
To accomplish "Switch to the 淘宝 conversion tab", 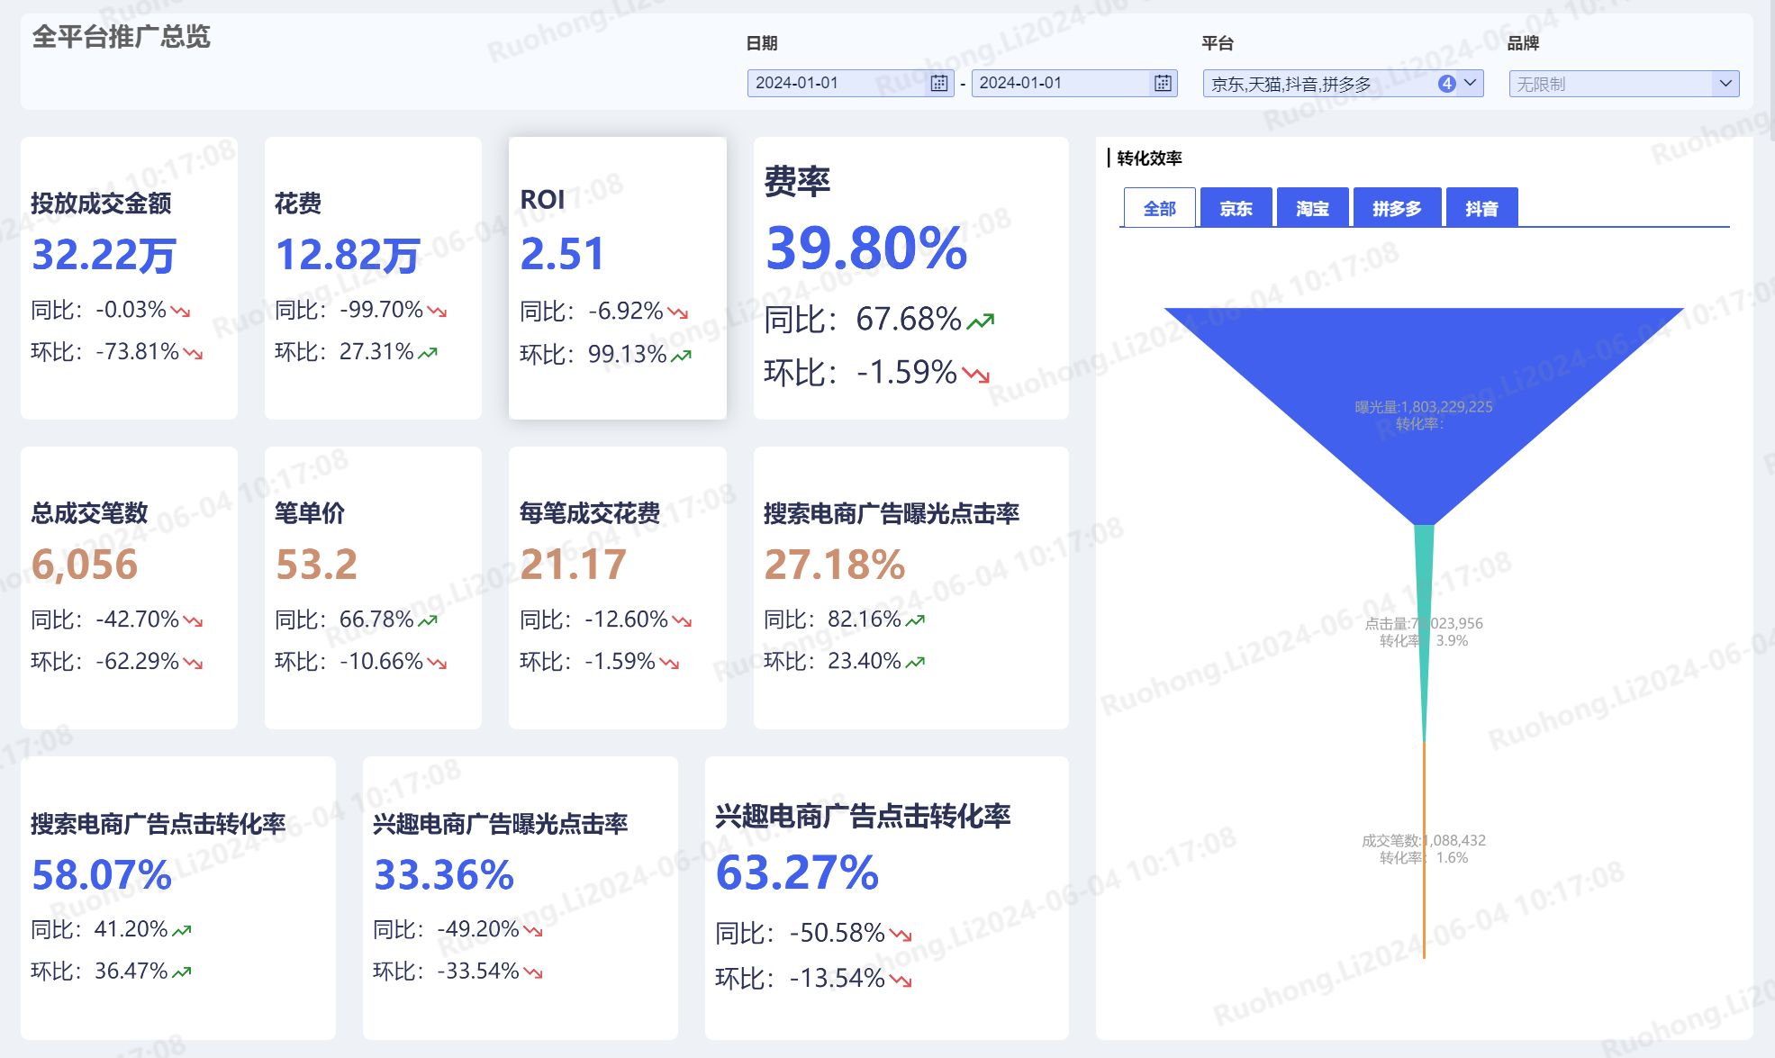I will tap(1312, 208).
